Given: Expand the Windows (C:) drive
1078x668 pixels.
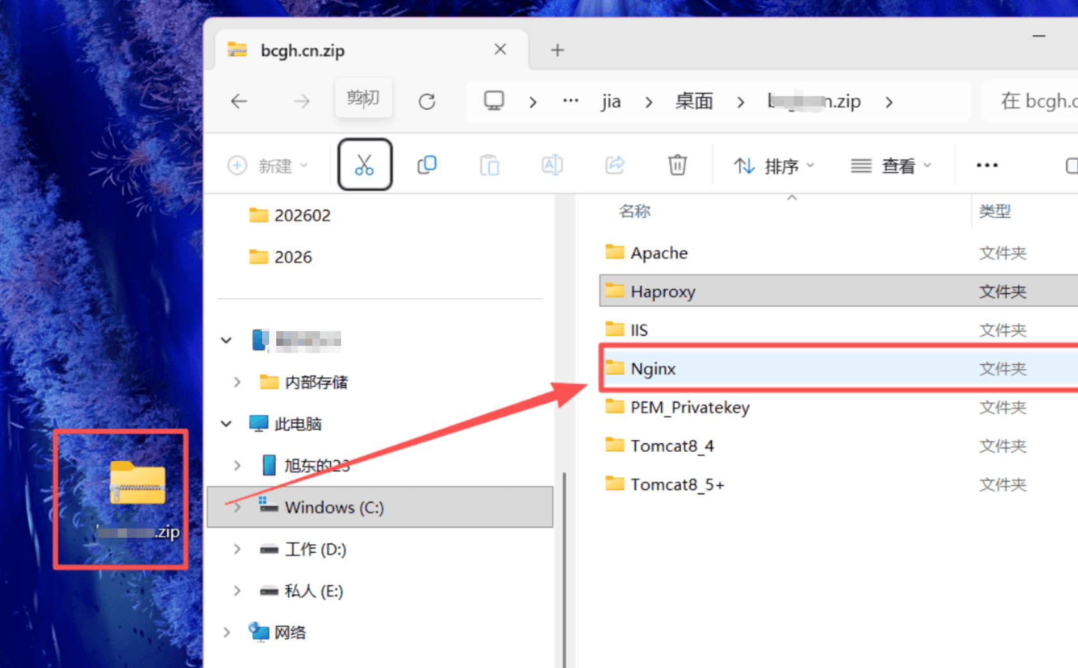Looking at the screenshot, I should pos(237,508).
